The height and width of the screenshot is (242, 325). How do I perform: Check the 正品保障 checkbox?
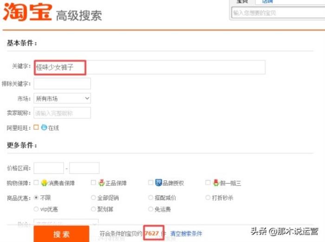click(x=93, y=183)
